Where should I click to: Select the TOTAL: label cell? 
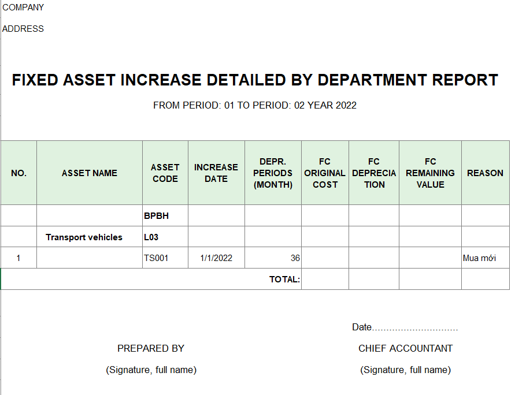[284, 280]
